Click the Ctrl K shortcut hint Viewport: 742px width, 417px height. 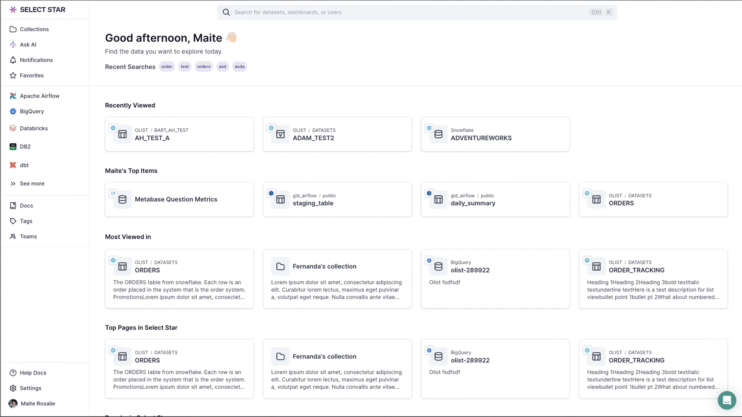601,12
